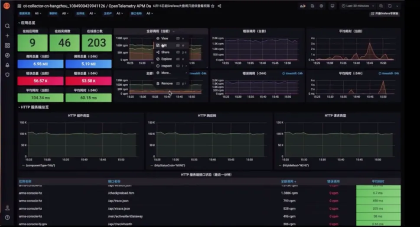
Task: Click the /rest/activeAlertGateway table cell
Action: tap(125, 216)
